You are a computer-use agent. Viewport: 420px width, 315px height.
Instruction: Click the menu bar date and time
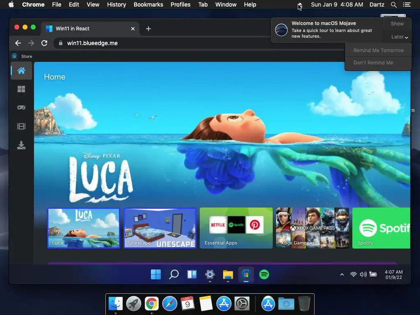(337, 5)
